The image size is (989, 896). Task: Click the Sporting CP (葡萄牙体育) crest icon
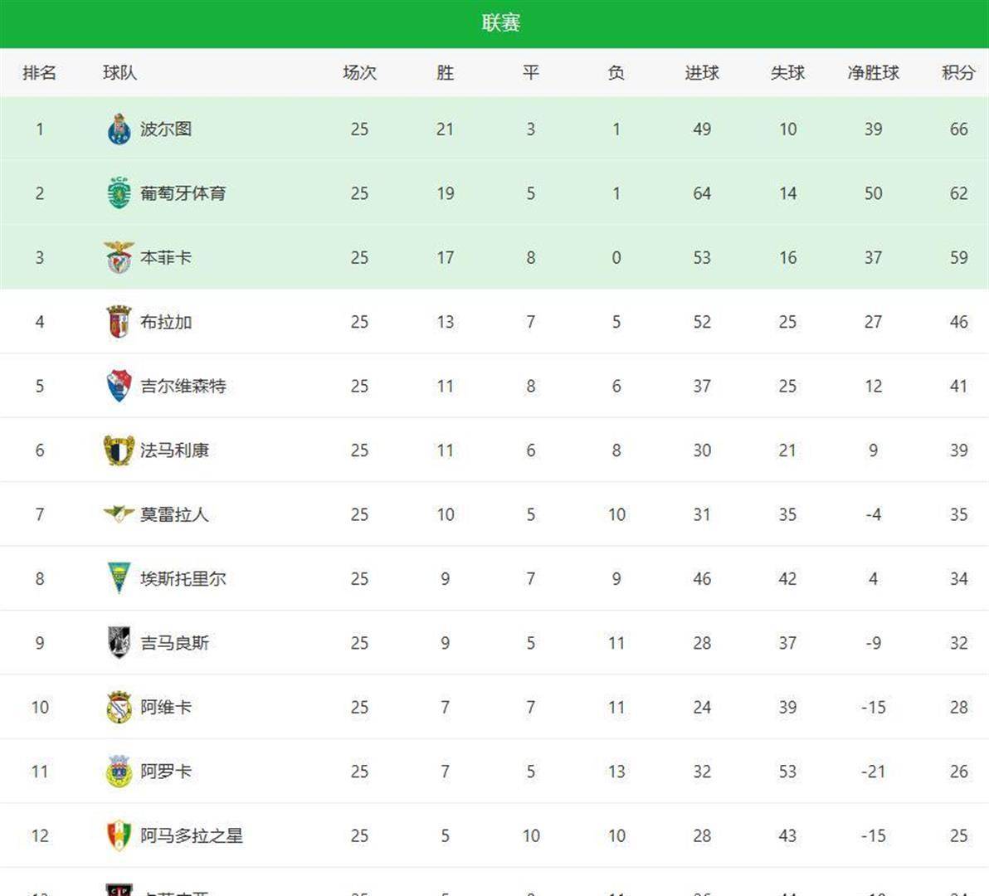coord(119,193)
